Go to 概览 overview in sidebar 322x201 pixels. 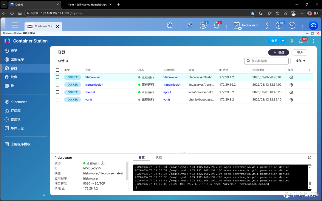pyautogui.click(x=25, y=51)
